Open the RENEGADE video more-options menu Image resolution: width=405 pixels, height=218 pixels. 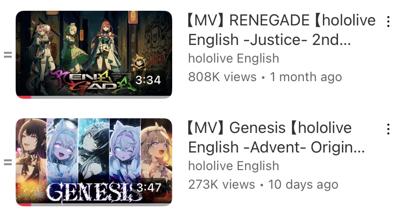click(388, 22)
